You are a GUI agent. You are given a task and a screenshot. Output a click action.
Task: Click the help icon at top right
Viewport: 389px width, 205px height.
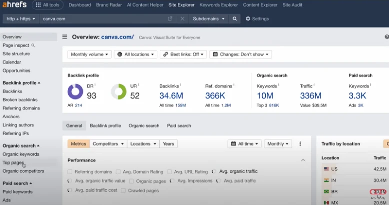click(386, 37)
